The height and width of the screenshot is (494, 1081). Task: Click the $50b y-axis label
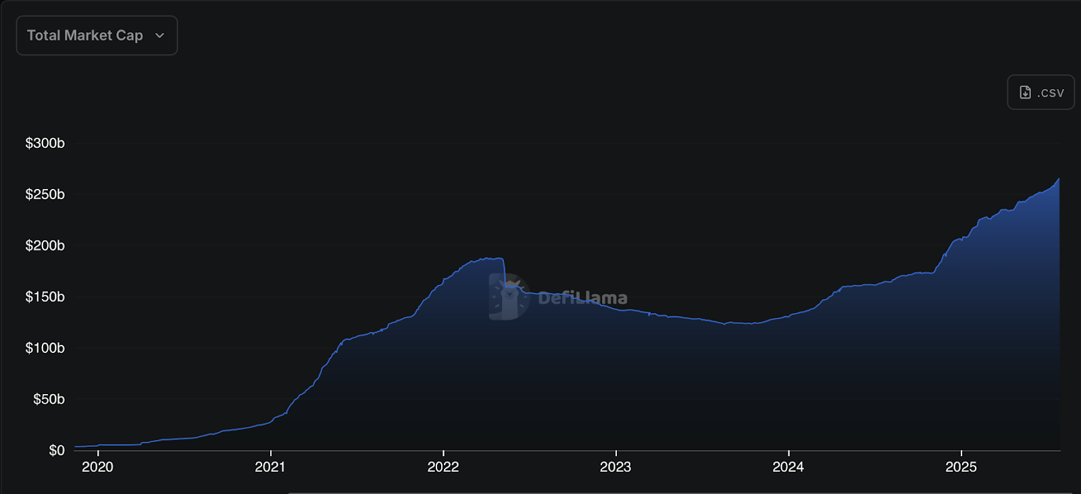(49, 400)
